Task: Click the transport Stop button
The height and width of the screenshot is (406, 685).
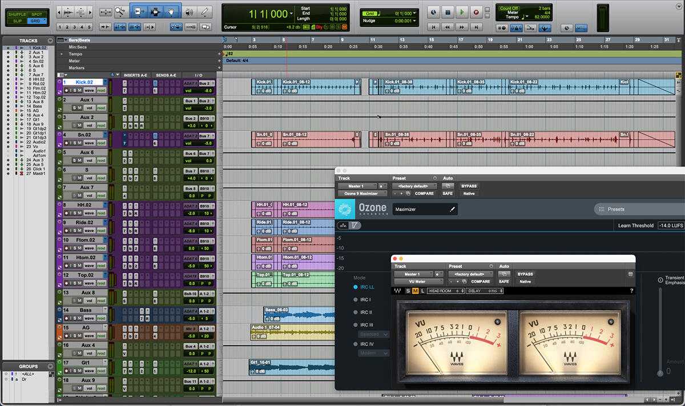Action: (448, 11)
